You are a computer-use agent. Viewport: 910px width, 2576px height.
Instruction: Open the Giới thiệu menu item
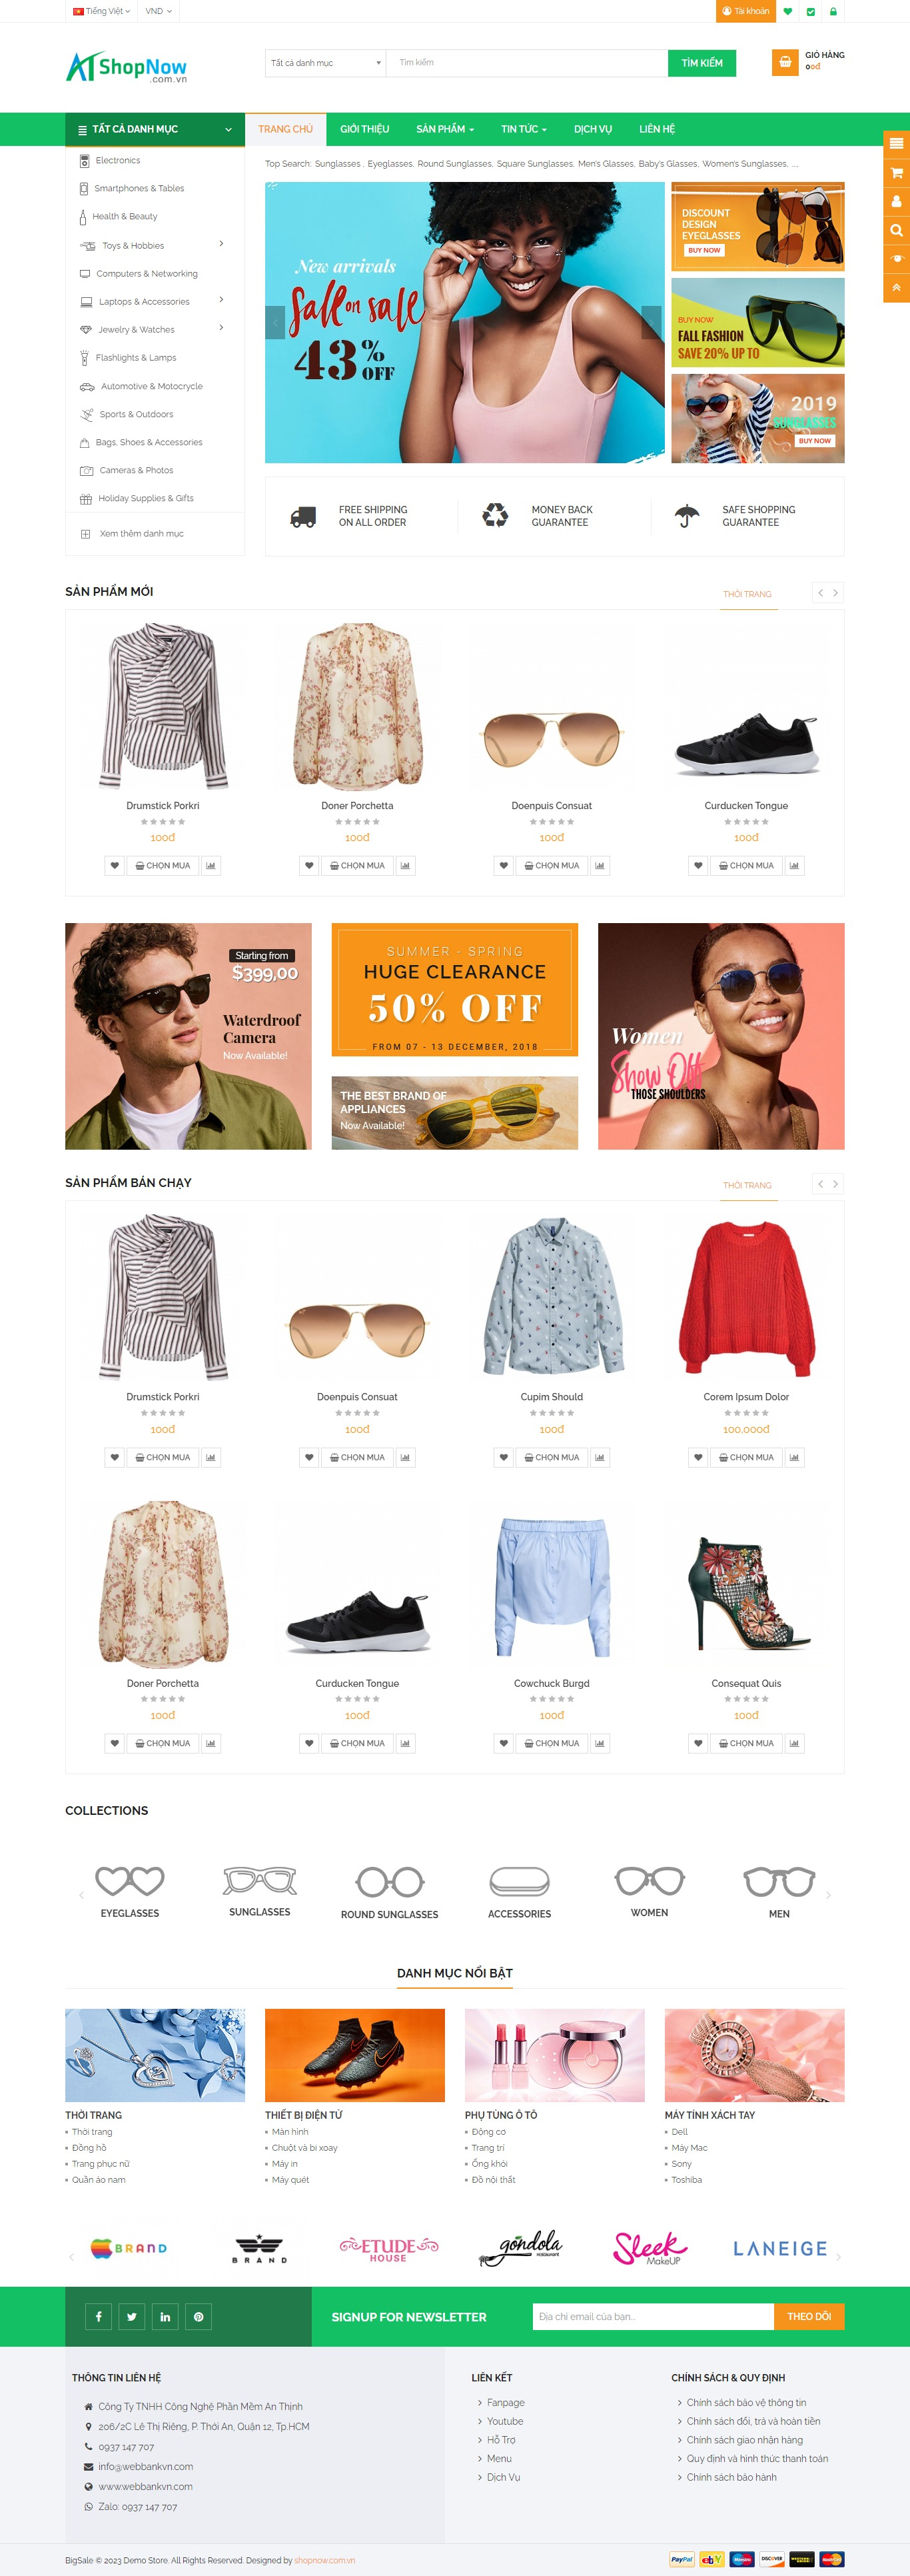[364, 129]
